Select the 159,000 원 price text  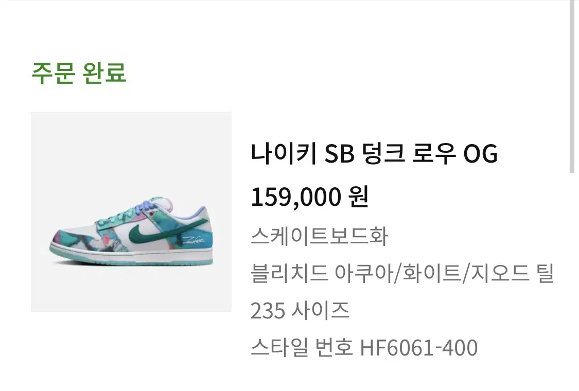[x=310, y=197]
